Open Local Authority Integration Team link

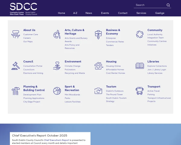155,36
